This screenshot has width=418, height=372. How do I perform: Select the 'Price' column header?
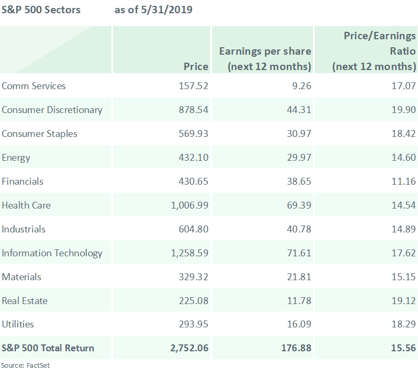pyautogui.click(x=161, y=49)
